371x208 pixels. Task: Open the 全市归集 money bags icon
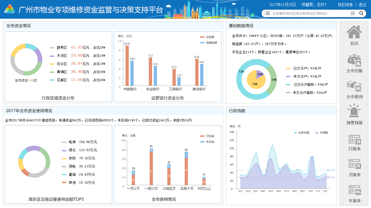coord(354,61)
